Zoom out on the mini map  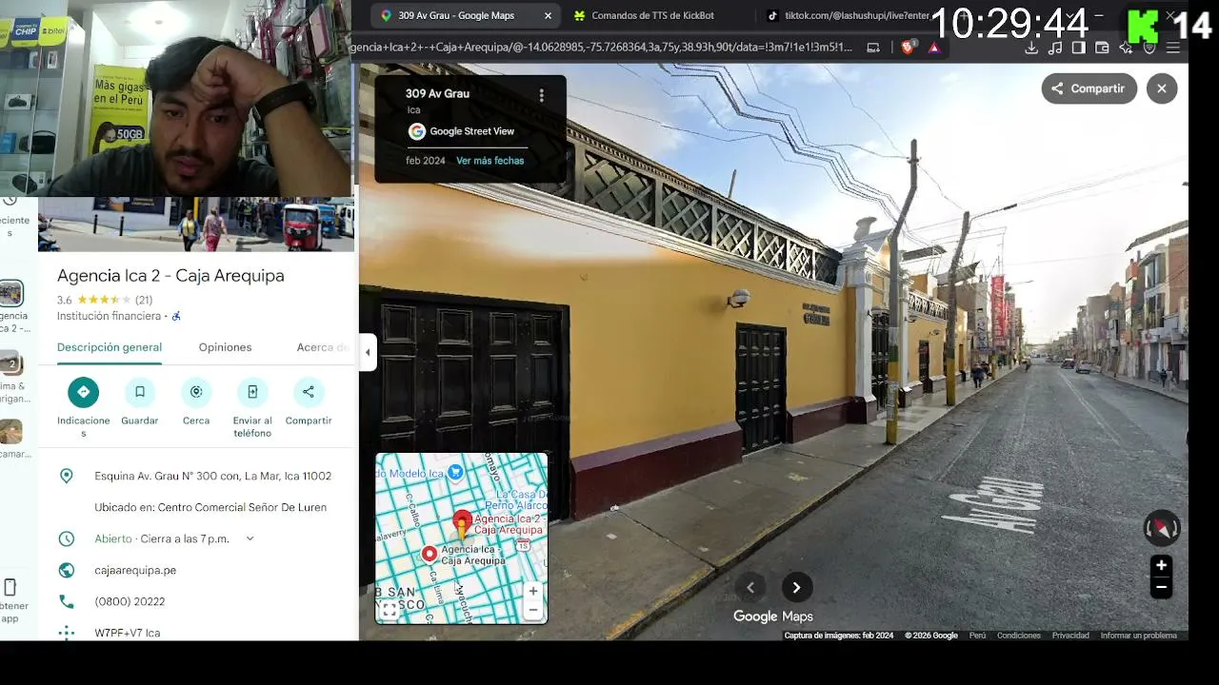(533, 610)
